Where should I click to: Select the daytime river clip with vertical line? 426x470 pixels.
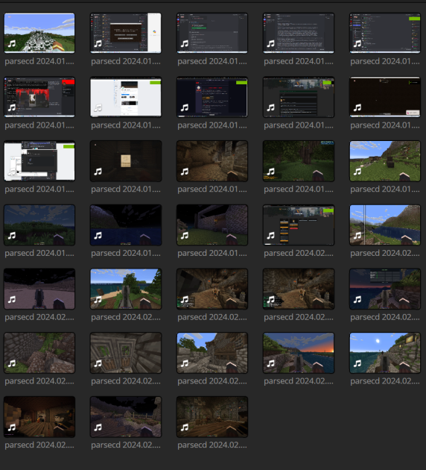point(385,225)
